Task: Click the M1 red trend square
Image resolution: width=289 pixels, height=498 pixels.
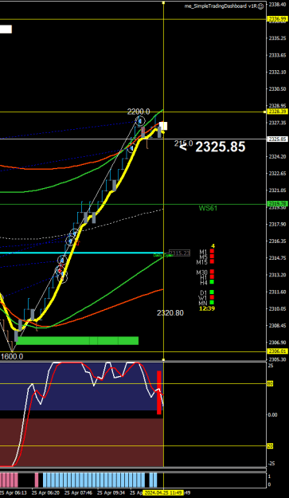Action: [x=212, y=251]
